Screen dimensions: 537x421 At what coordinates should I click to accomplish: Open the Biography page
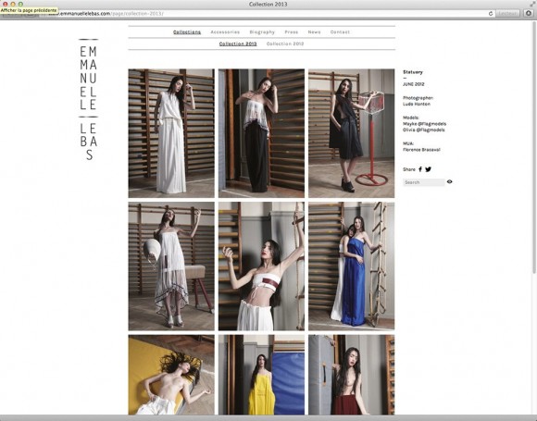click(x=262, y=31)
